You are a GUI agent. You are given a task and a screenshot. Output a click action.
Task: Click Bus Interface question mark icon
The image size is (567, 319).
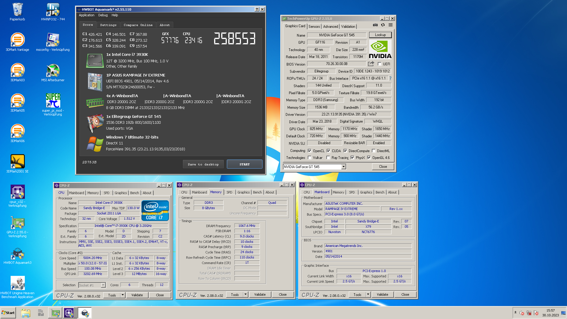point(390,78)
